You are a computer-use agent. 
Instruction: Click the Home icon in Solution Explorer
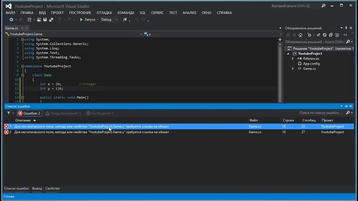click(300, 35)
